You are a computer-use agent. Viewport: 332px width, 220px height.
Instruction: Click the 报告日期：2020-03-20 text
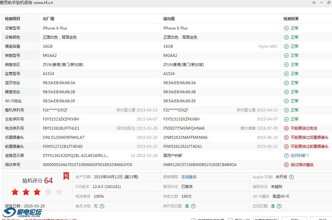[x=25, y=206]
